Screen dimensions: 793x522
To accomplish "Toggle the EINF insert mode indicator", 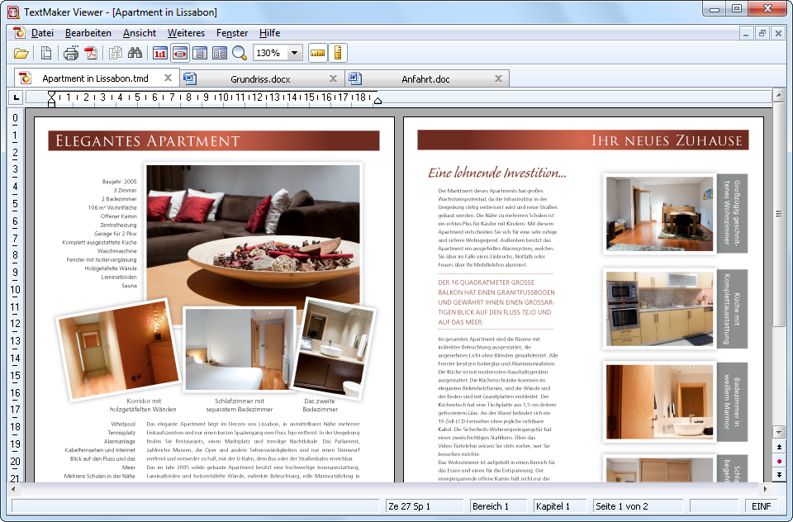I will 761,506.
